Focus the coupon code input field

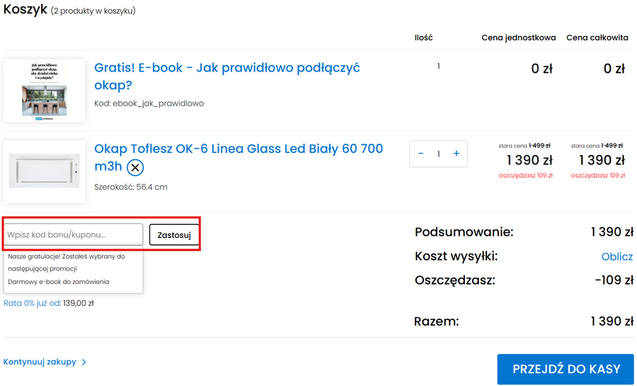[74, 234]
